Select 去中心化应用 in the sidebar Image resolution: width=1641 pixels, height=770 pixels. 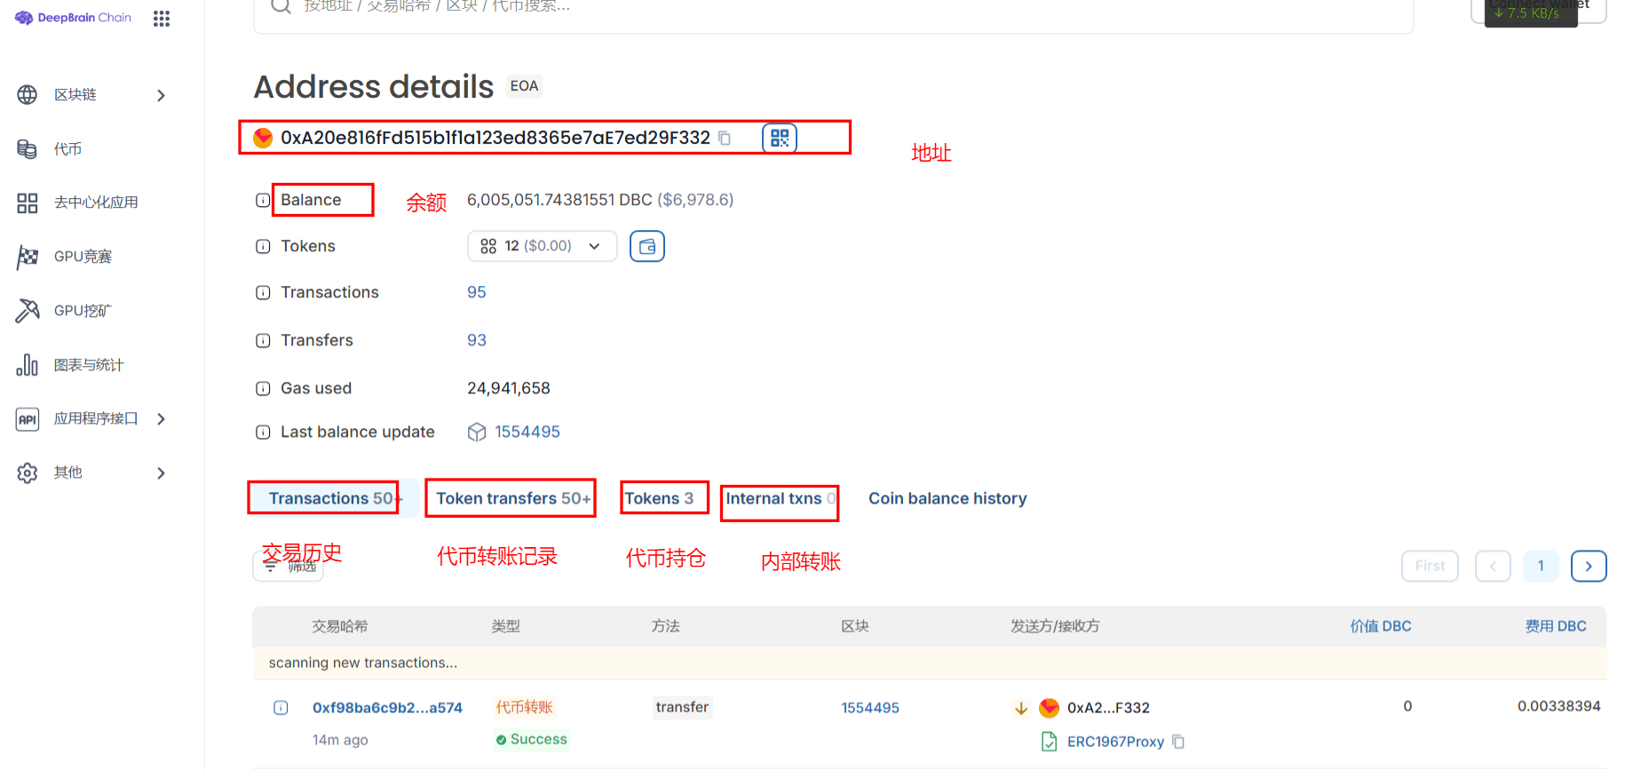pyautogui.click(x=96, y=202)
